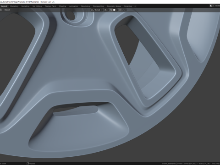Image resolution: width=220 pixels, height=165 pixels.
Task: Toggle the snap magnet icon
Action: tap(111, 10)
